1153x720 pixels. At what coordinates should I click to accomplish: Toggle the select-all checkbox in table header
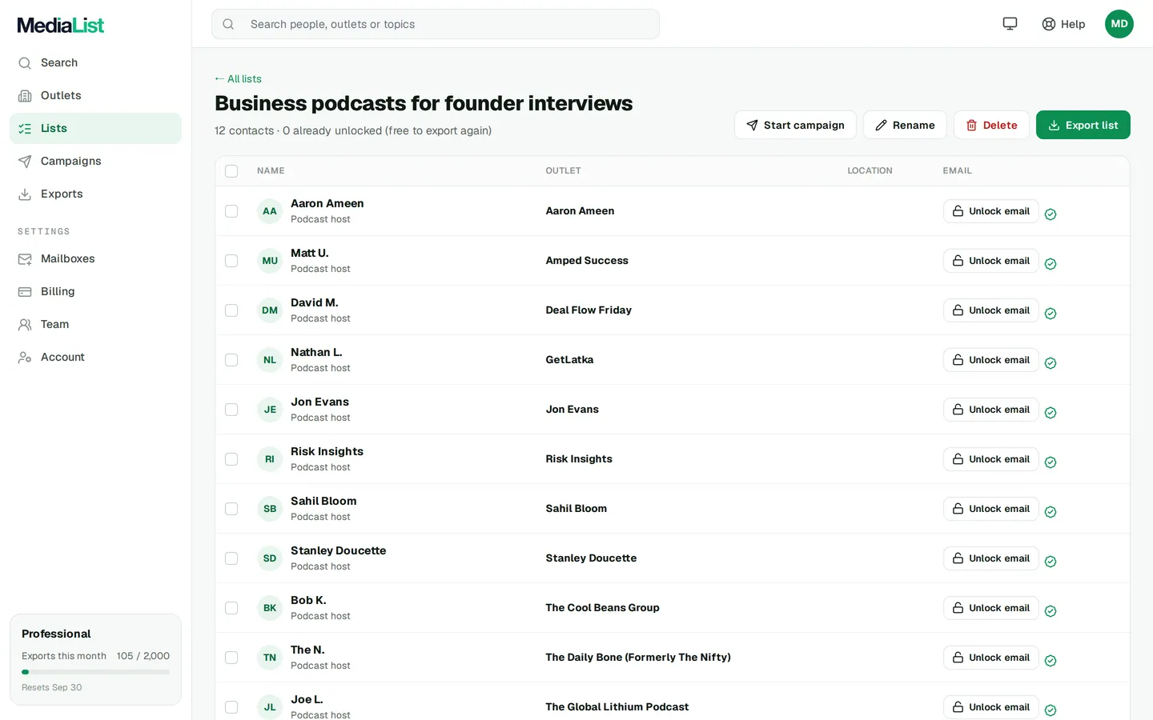click(x=231, y=171)
